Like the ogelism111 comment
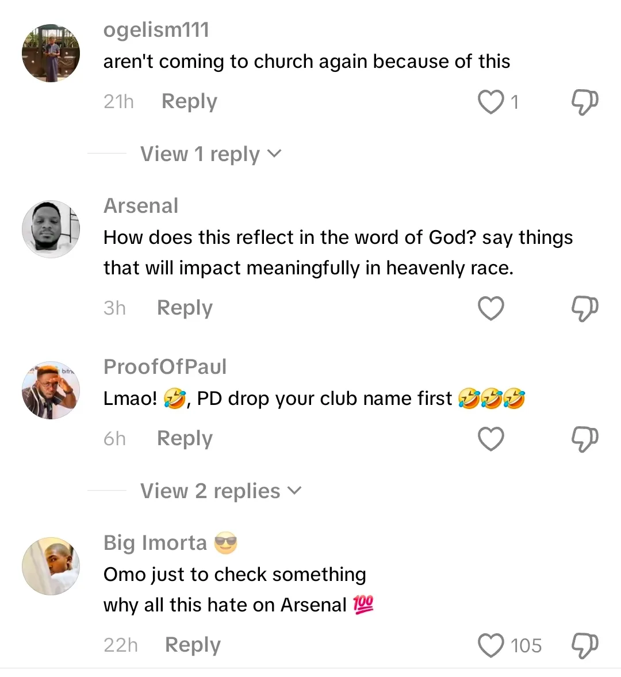 tap(491, 102)
